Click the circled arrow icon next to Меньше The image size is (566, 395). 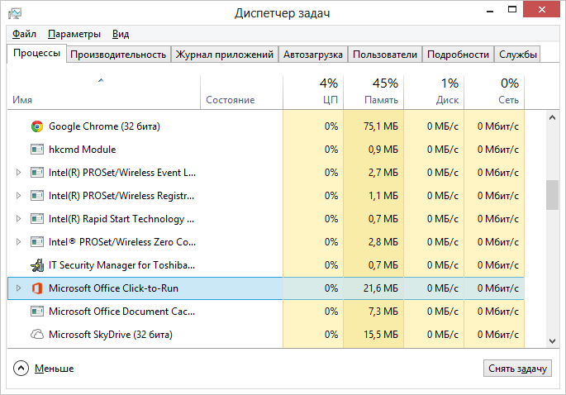tap(21, 369)
